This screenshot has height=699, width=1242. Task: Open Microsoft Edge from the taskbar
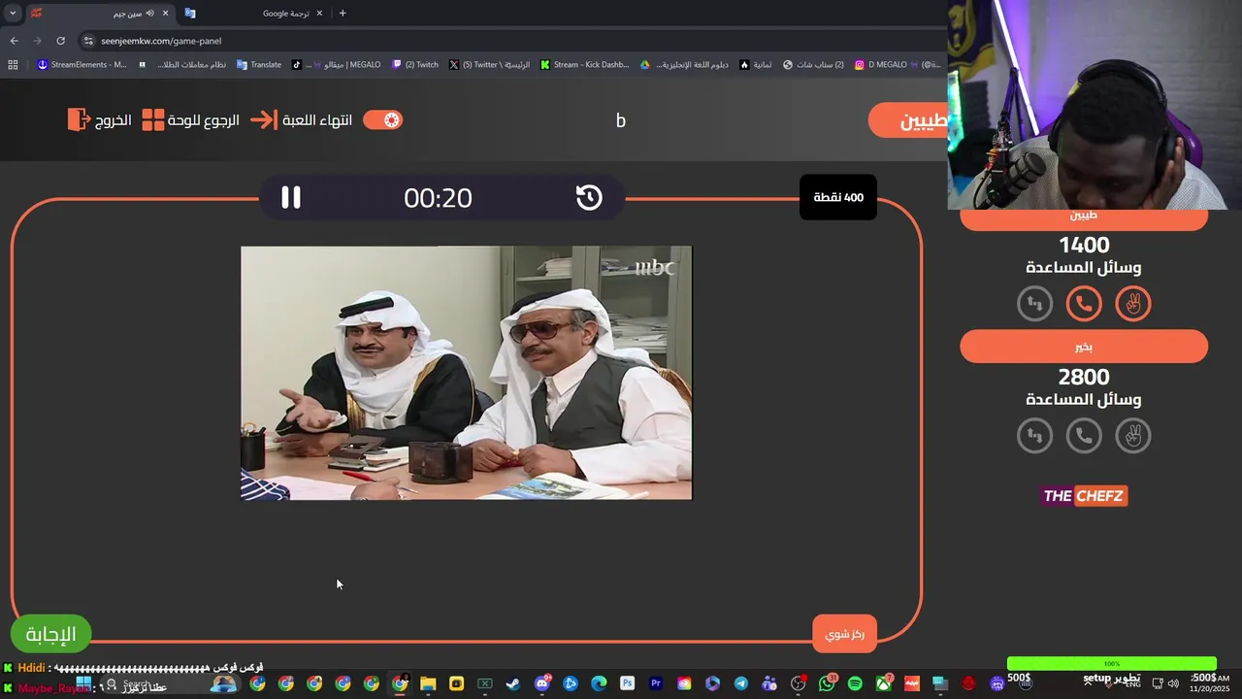point(599,683)
